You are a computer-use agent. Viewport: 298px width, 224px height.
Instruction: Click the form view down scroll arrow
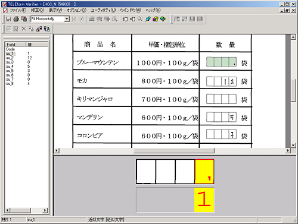coord(293,145)
